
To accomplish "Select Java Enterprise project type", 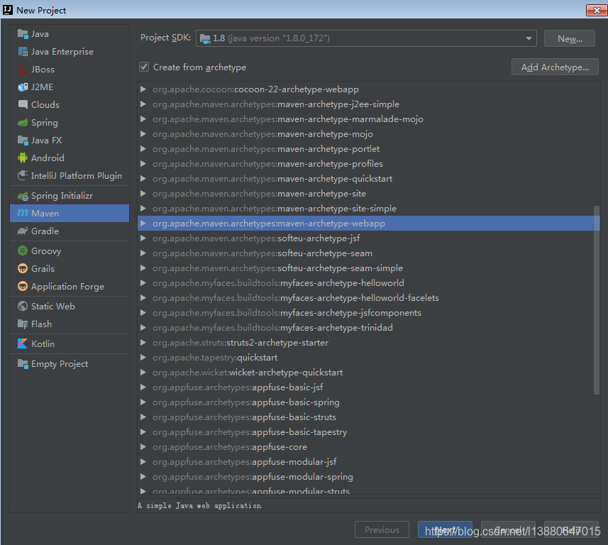I will pyautogui.click(x=70, y=52).
